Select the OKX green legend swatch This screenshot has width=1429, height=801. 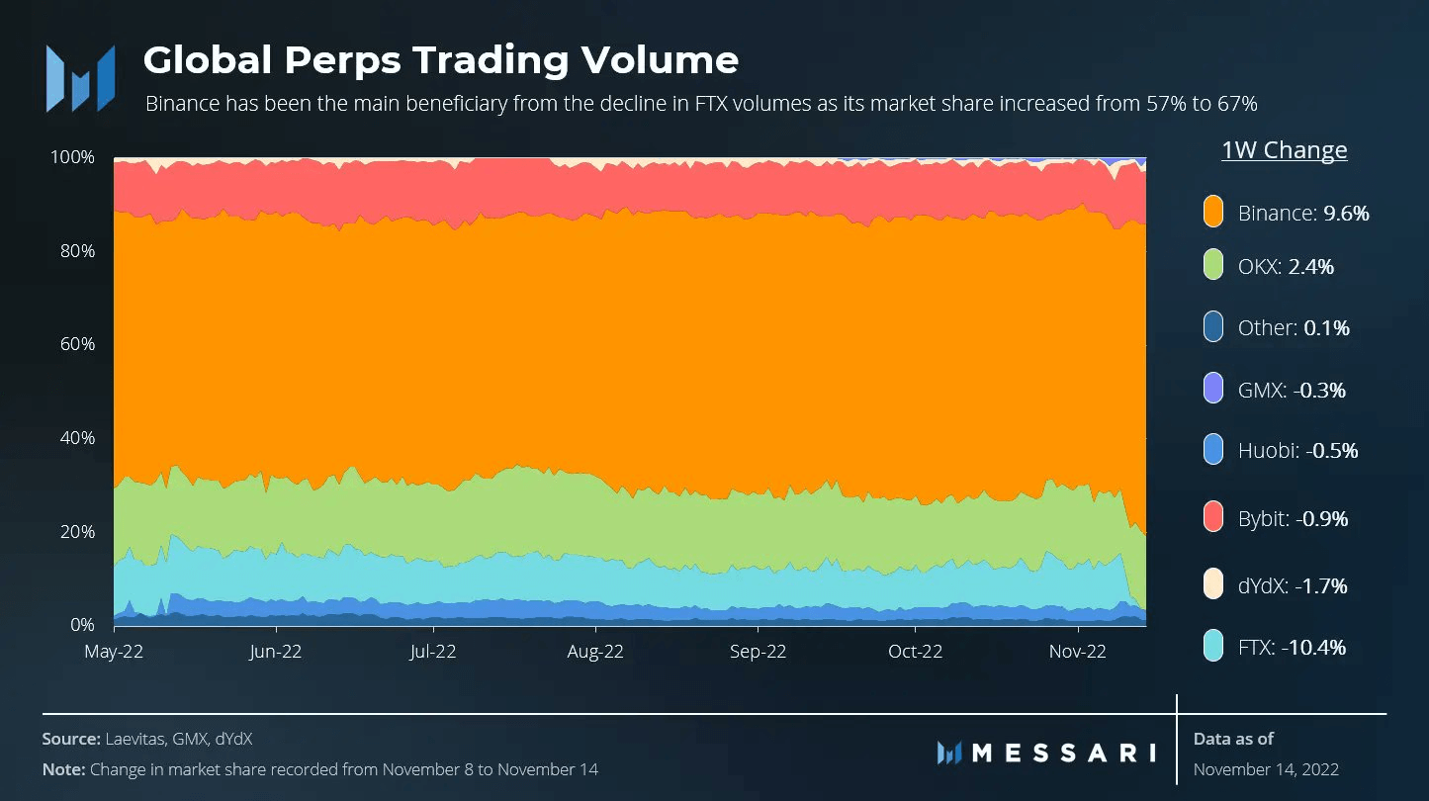pyautogui.click(x=1213, y=266)
